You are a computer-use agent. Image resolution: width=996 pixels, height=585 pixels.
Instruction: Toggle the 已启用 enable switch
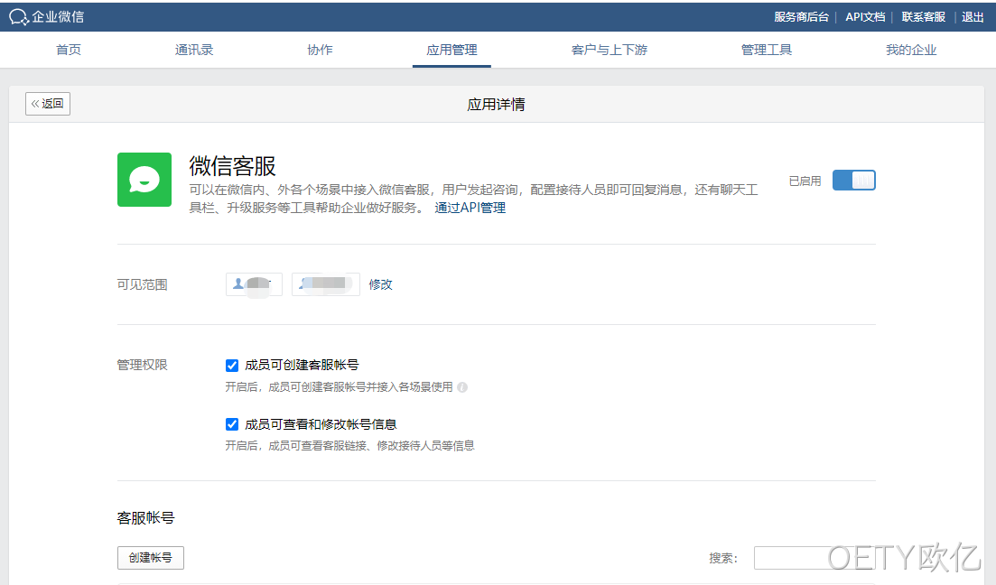[x=853, y=181]
